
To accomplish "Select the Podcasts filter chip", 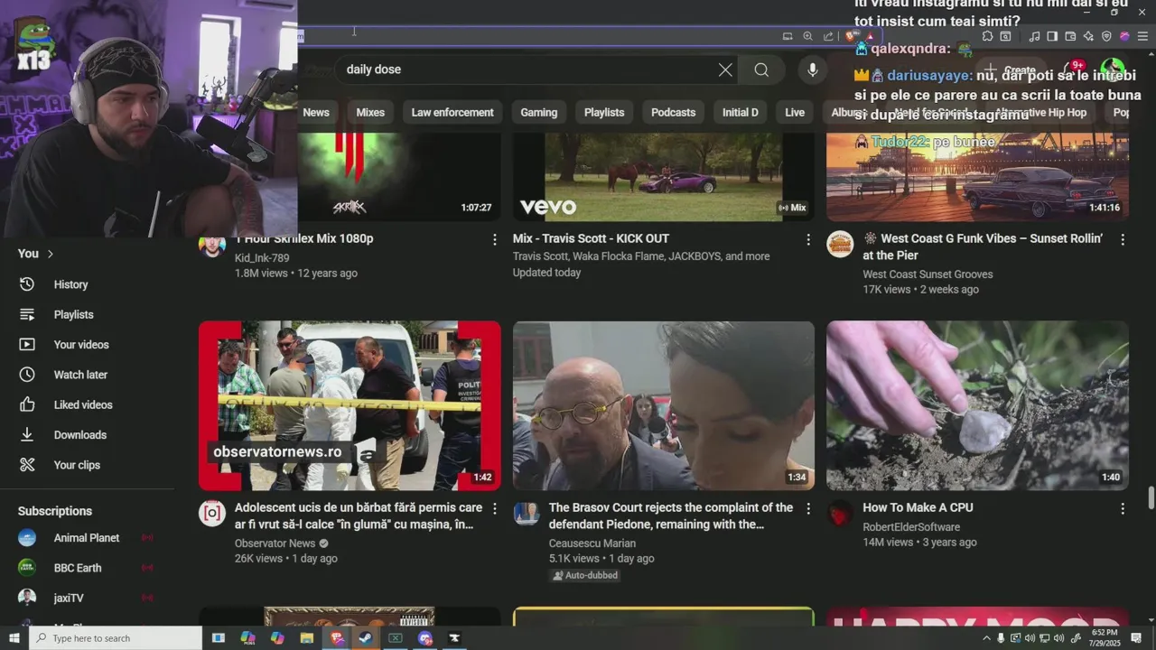I will pos(674,113).
